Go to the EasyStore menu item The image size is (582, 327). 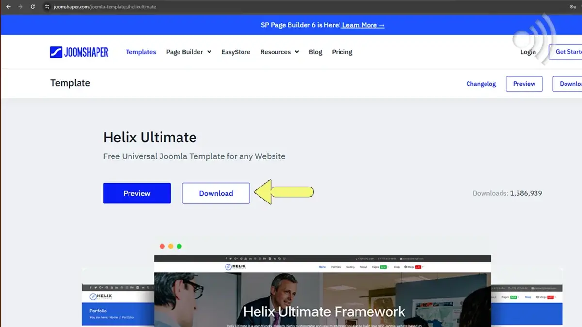(236, 52)
